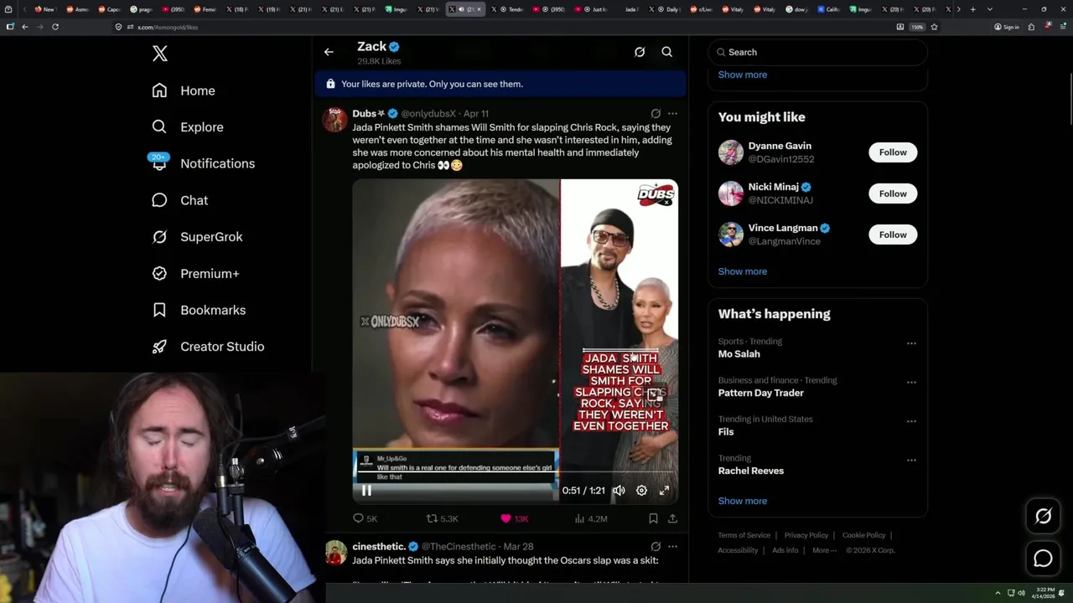
Task: Open options menu for Fils trend
Action: click(x=911, y=421)
